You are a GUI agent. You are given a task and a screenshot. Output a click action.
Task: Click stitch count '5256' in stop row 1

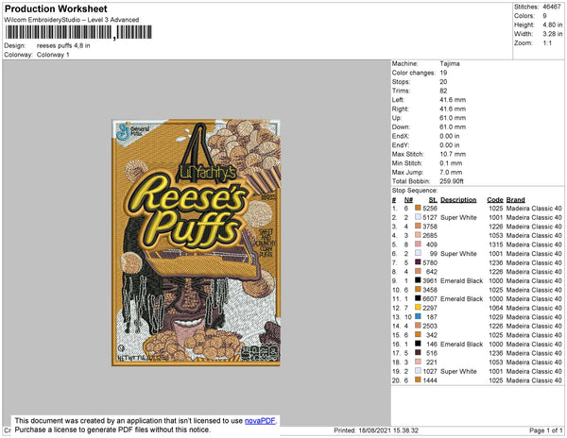point(430,209)
